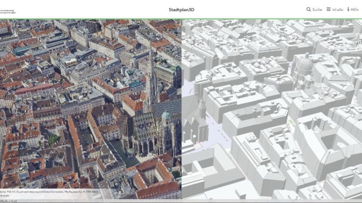This screenshot has width=362, height=203.
Task: Select St. Stephen's Cathedral patterned roof in aerial view
Action: coord(144,126)
